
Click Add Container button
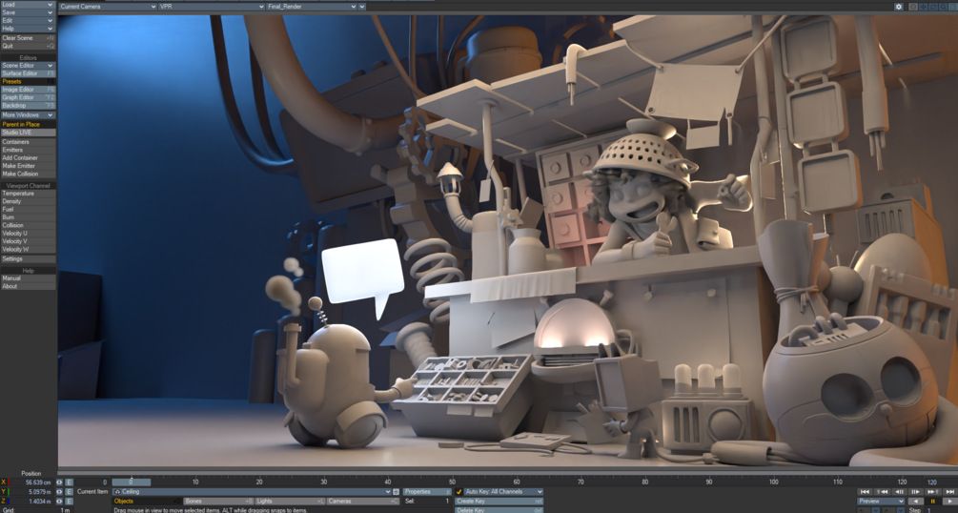[28, 157]
